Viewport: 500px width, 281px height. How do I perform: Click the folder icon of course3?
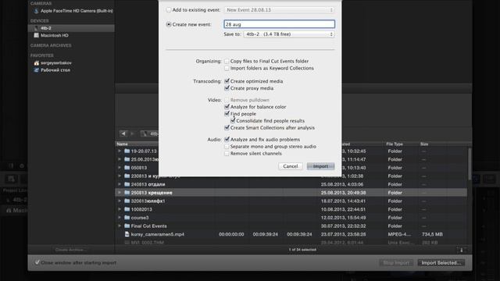pos(127,218)
